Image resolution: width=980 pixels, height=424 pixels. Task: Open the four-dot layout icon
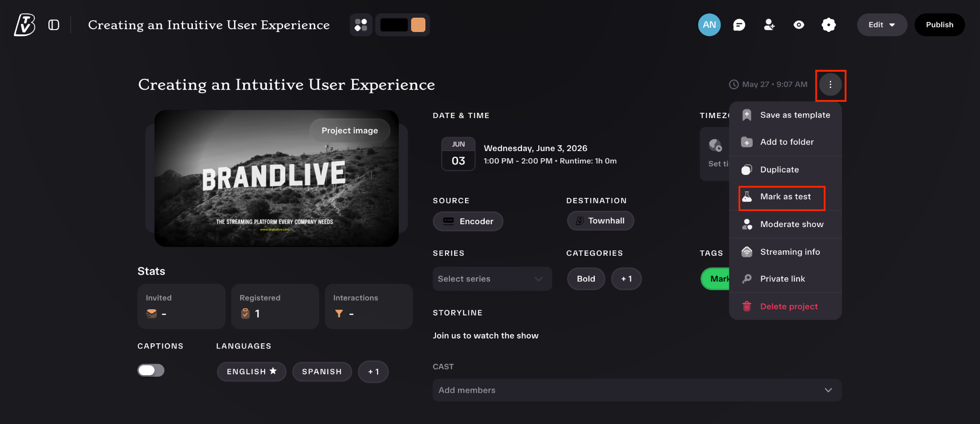tap(361, 25)
